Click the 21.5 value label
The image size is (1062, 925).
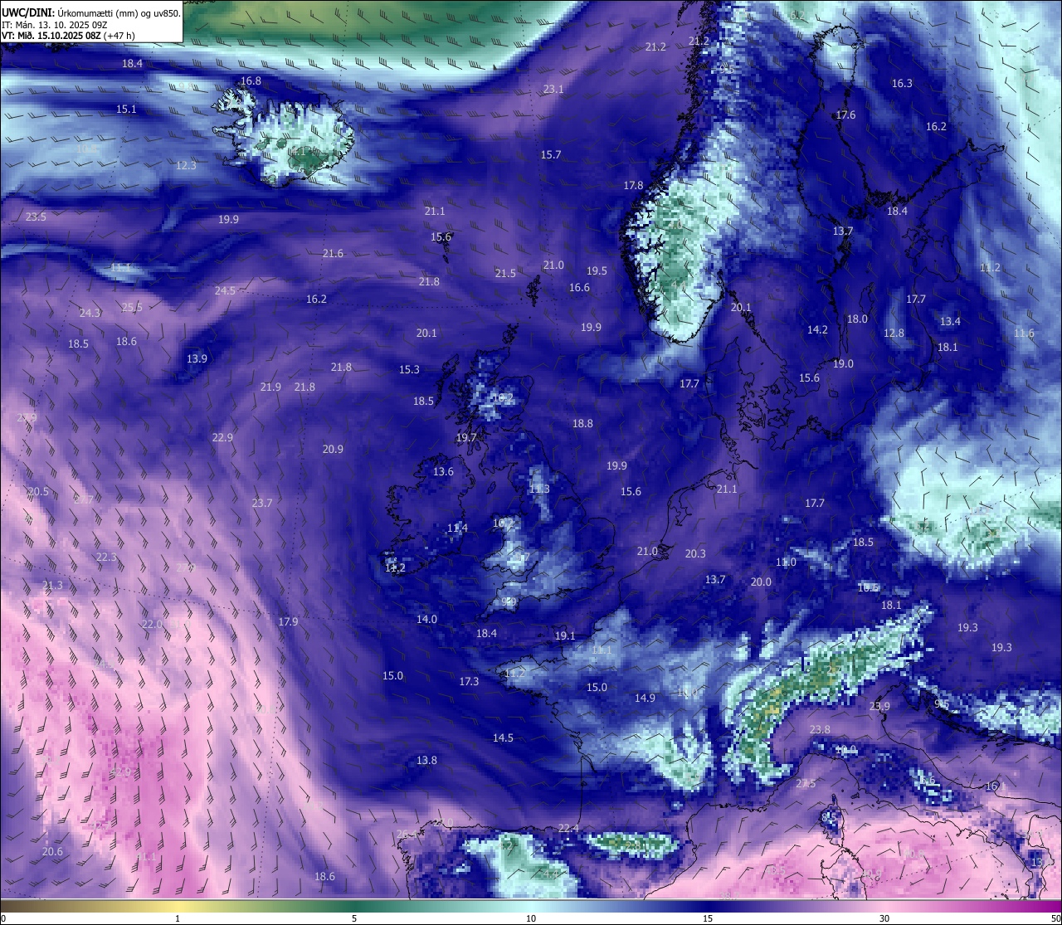[x=505, y=274]
